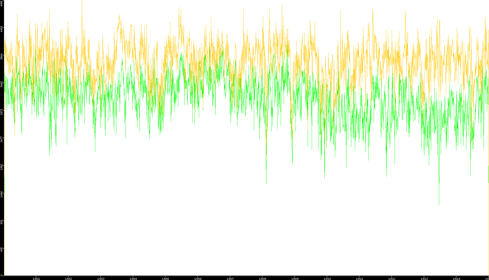Screen dimensions: 489x280
Task: Click the 3964 y-axis label
Action: (2, 57)
